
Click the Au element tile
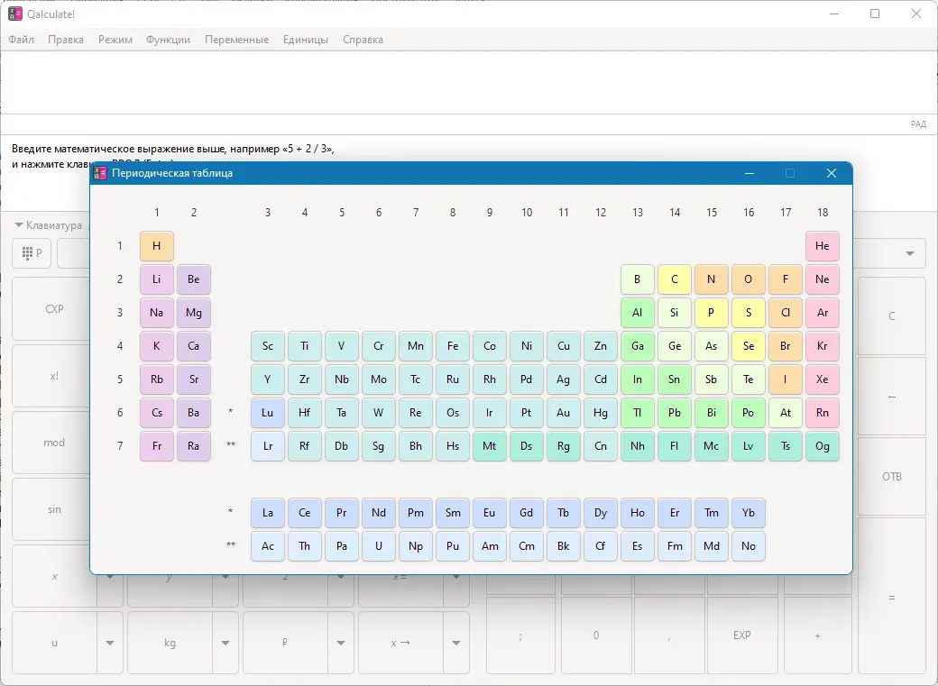tap(564, 413)
